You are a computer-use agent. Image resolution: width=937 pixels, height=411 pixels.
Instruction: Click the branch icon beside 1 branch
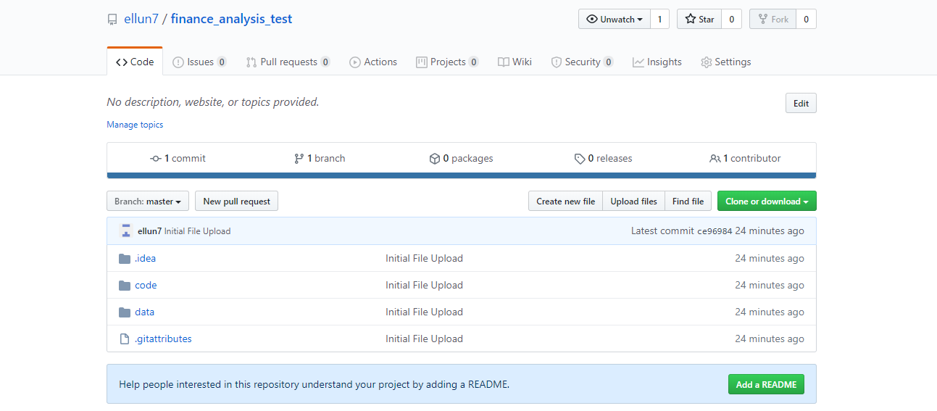point(299,159)
